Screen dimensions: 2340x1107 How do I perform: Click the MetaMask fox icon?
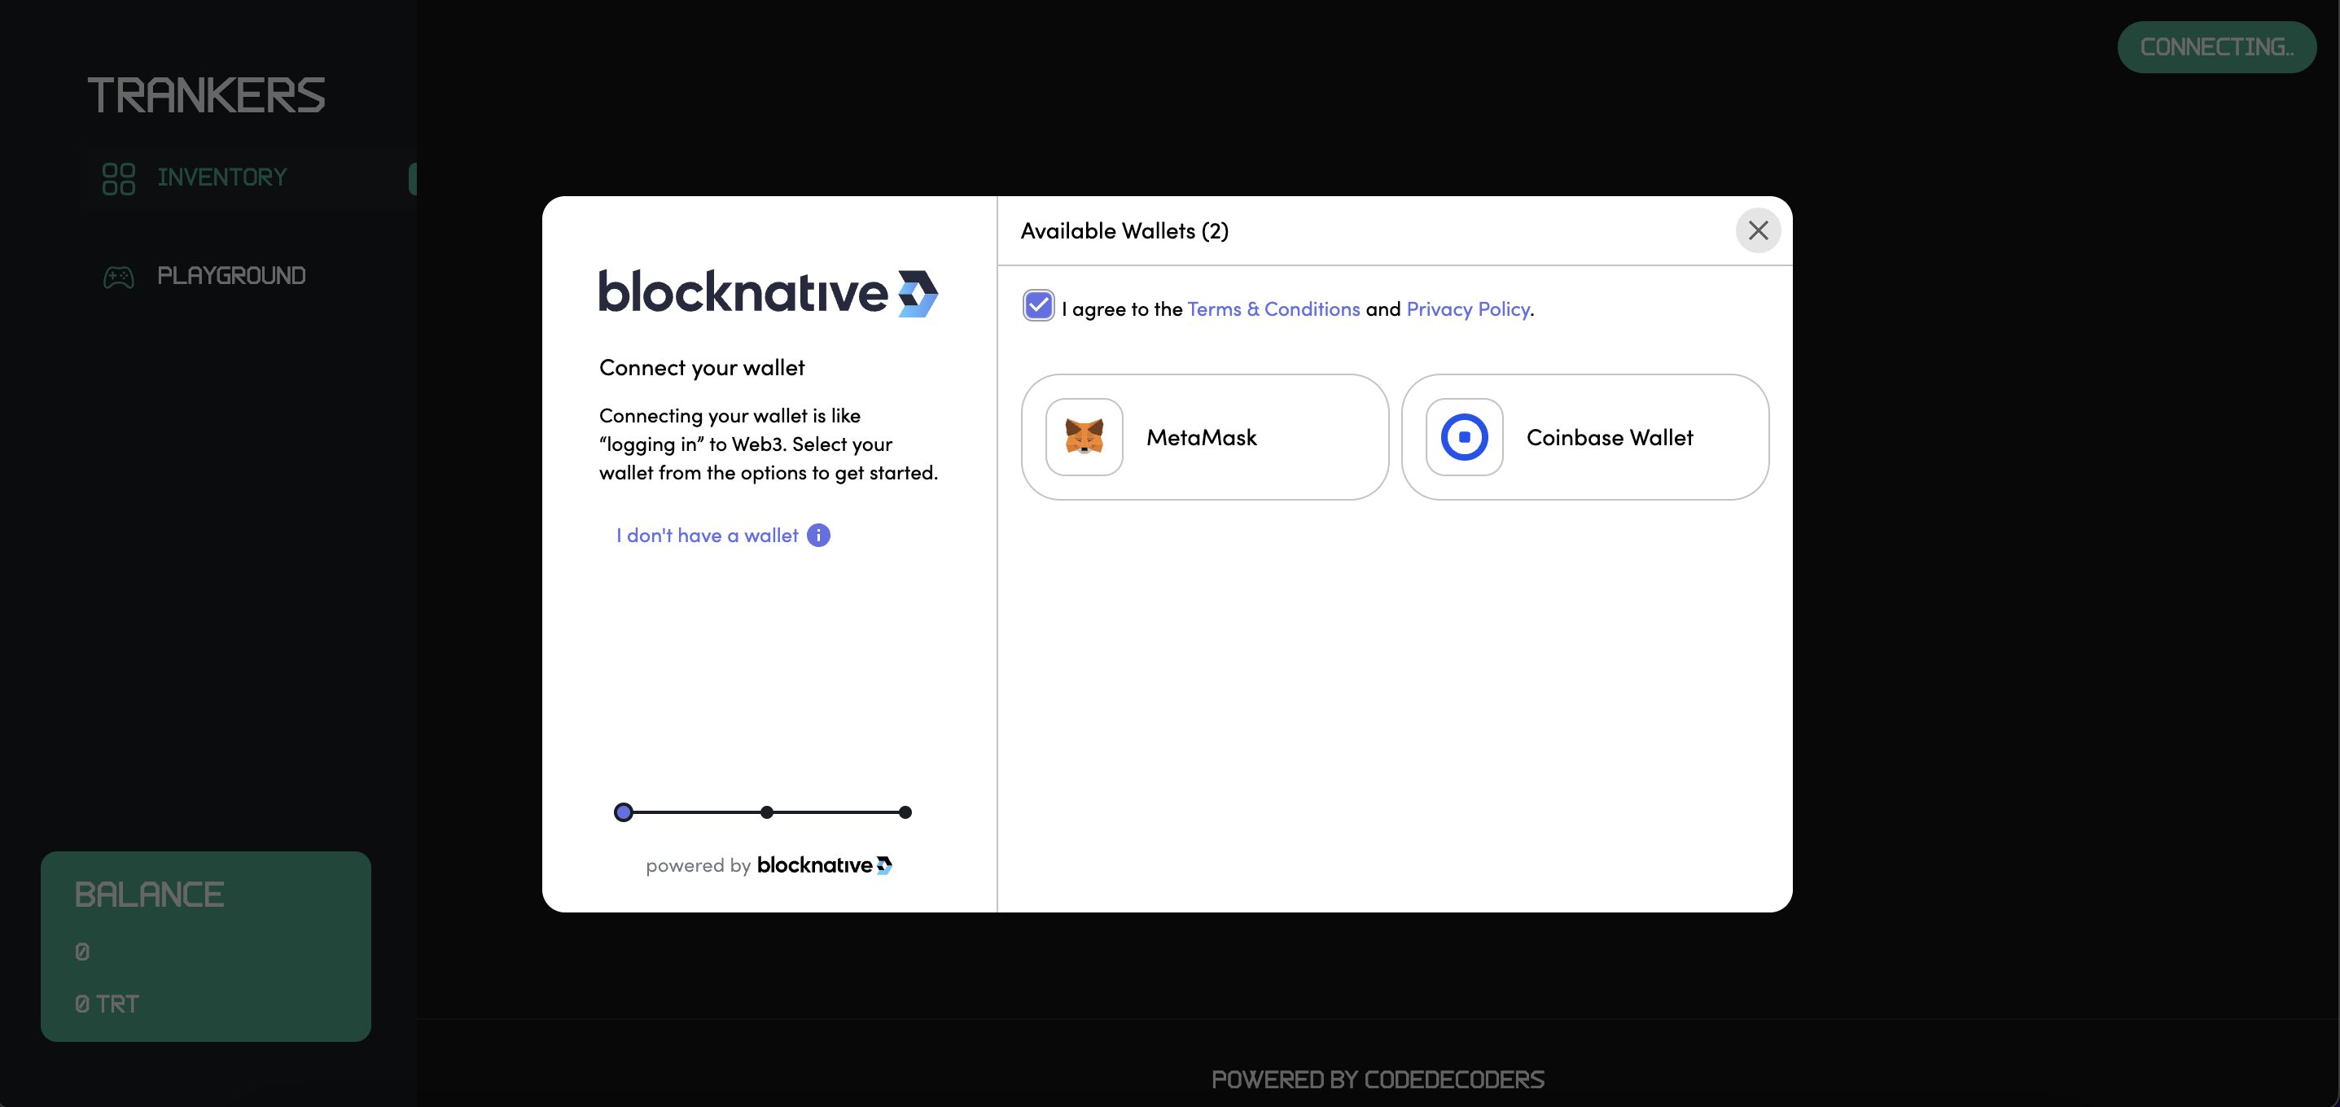pos(1084,437)
